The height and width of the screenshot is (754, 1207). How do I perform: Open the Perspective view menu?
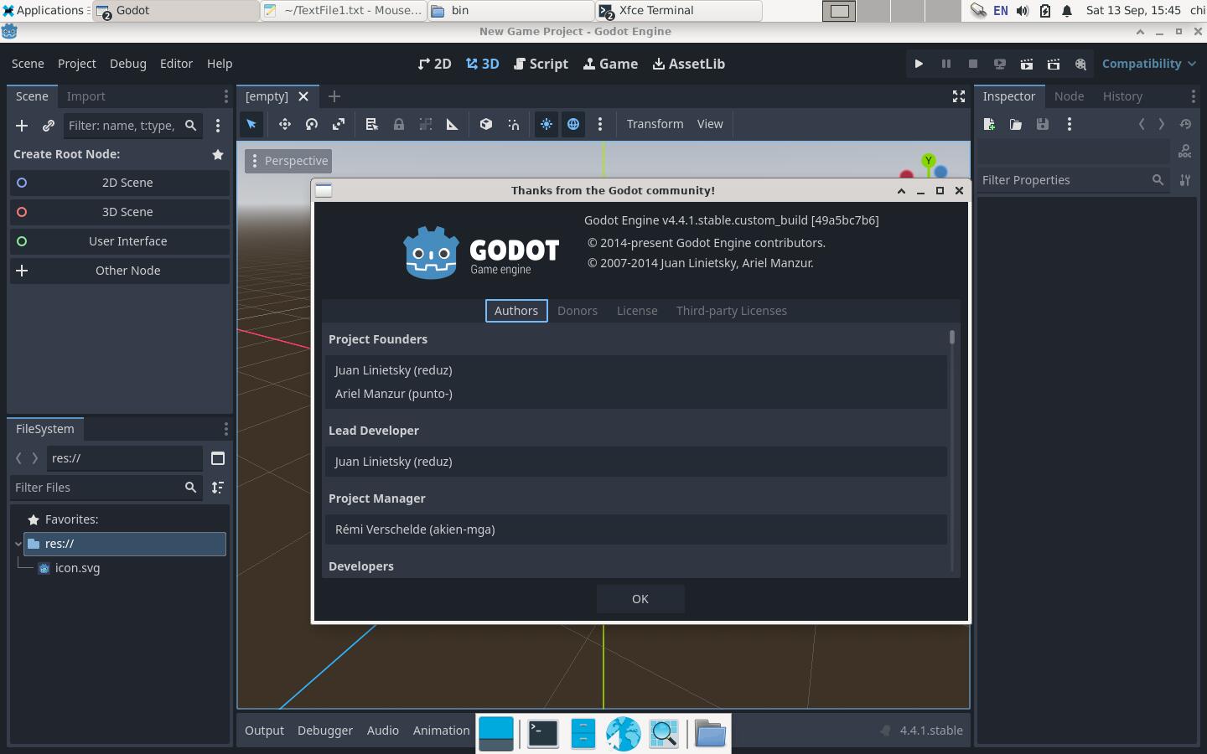[289, 161]
